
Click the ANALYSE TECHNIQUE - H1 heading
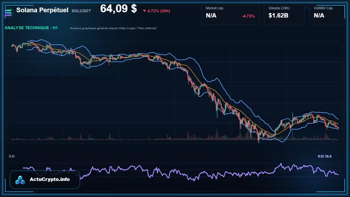click(x=31, y=28)
